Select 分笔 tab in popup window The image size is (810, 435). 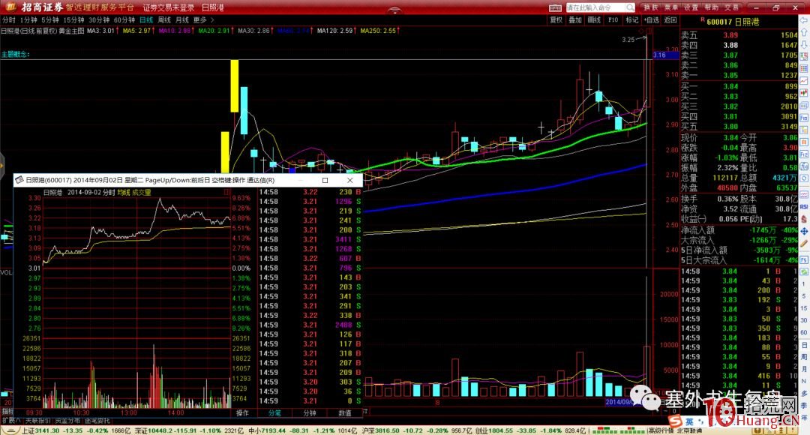pos(274,412)
